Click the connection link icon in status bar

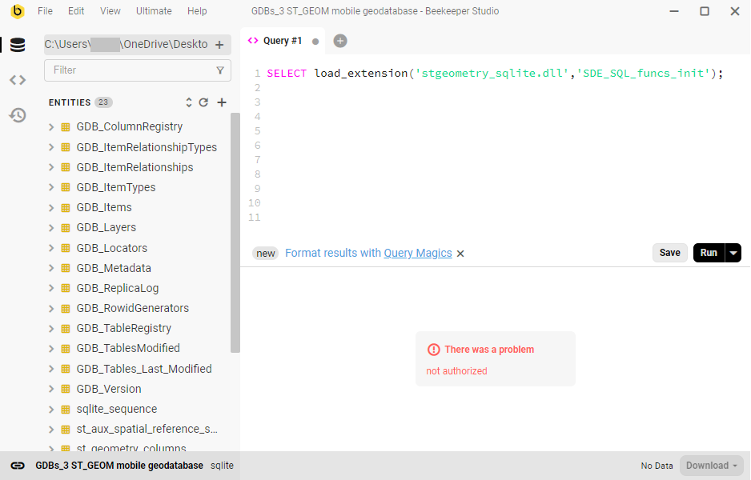point(18,465)
